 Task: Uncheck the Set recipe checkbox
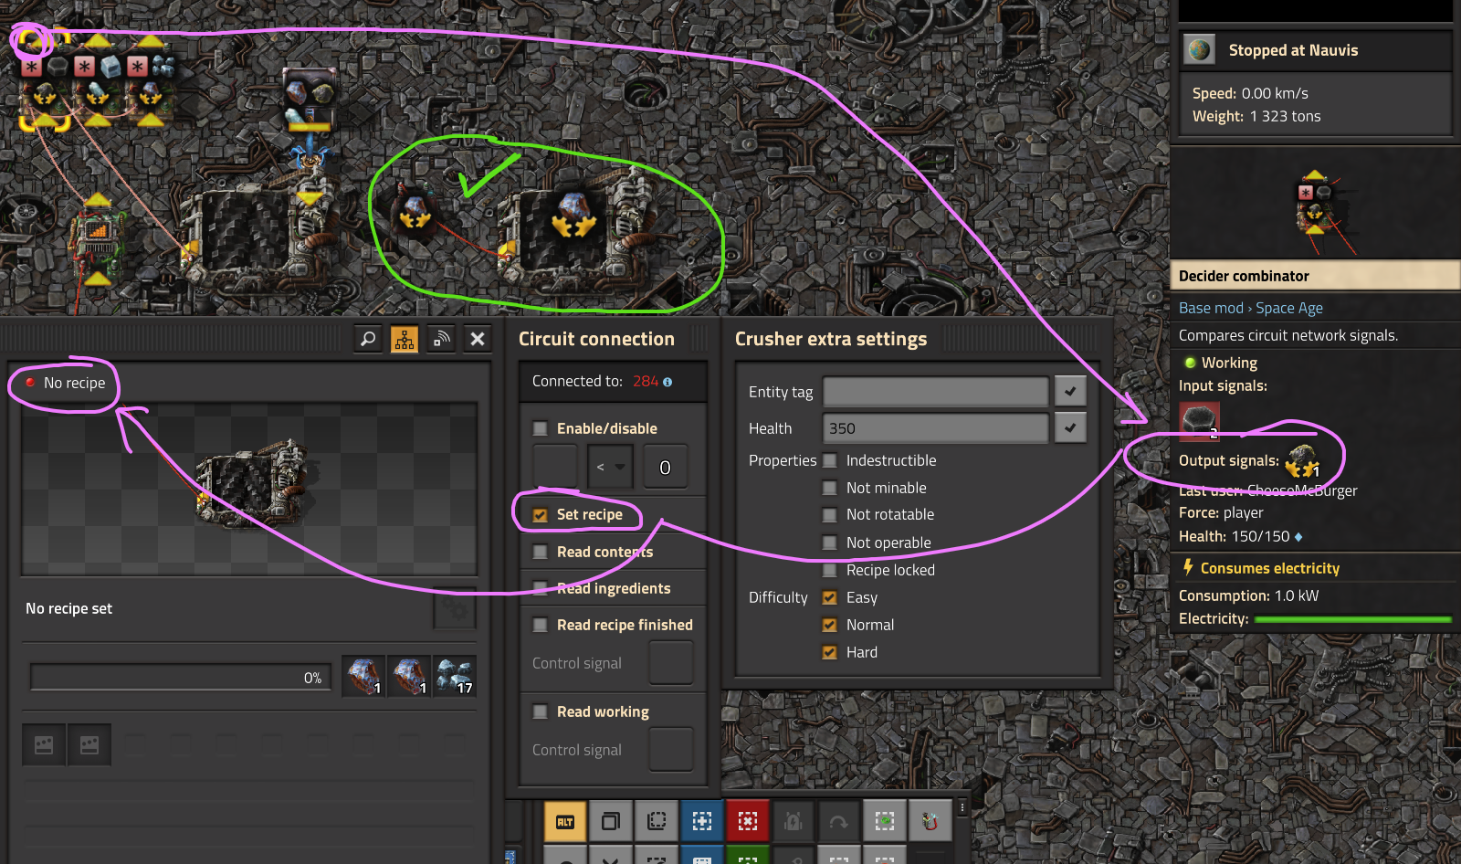(541, 515)
